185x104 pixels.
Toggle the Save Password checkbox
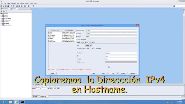click(77, 40)
